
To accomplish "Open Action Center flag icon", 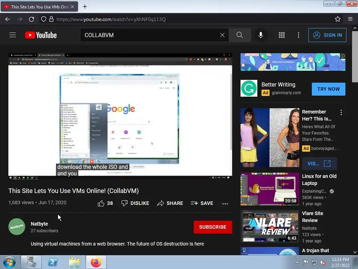I will [306, 262].
